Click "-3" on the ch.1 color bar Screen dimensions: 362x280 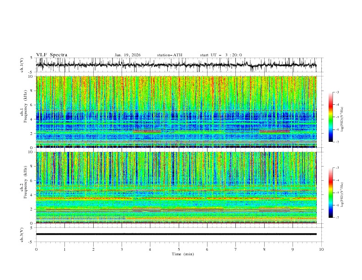337,92
